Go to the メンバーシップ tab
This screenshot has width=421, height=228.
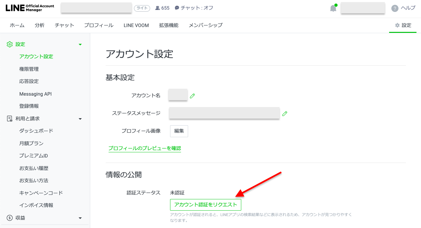click(206, 25)
